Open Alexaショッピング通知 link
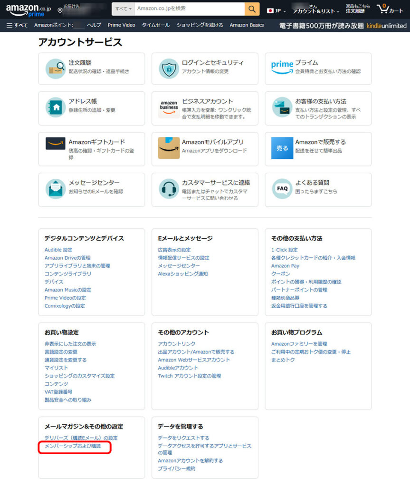 [x=183, y=274]
